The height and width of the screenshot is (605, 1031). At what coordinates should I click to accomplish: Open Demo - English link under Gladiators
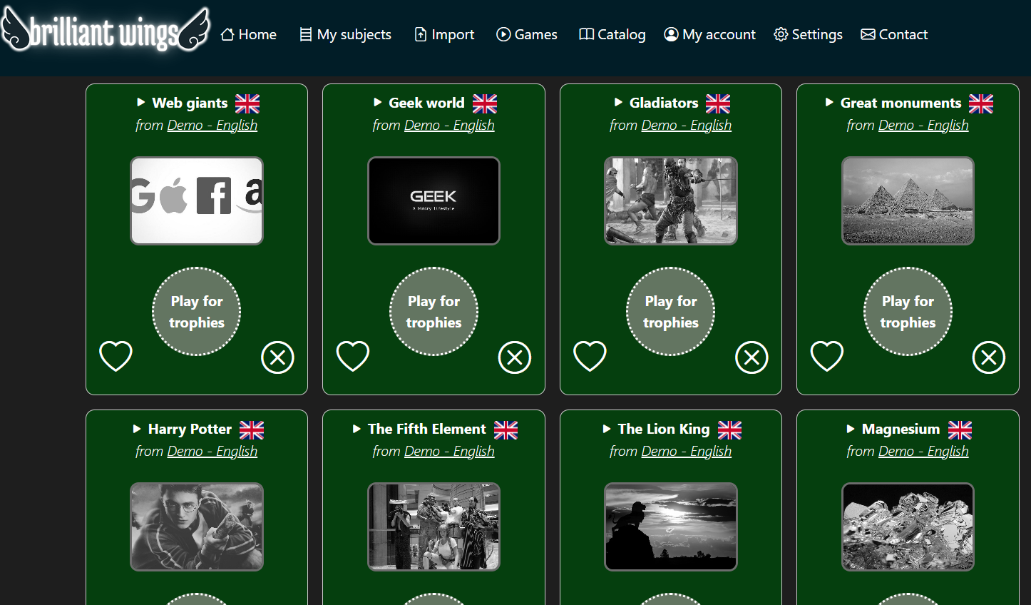coord(687,125)
